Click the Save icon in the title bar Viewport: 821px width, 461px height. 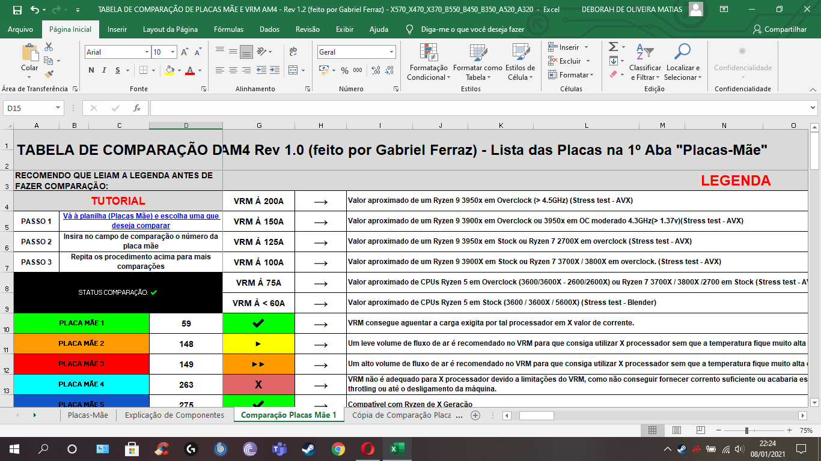point(17,10)
